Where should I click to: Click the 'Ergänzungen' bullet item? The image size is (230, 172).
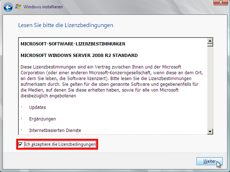click(43, 119)
